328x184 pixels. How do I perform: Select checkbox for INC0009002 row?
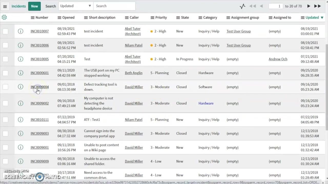5,103
